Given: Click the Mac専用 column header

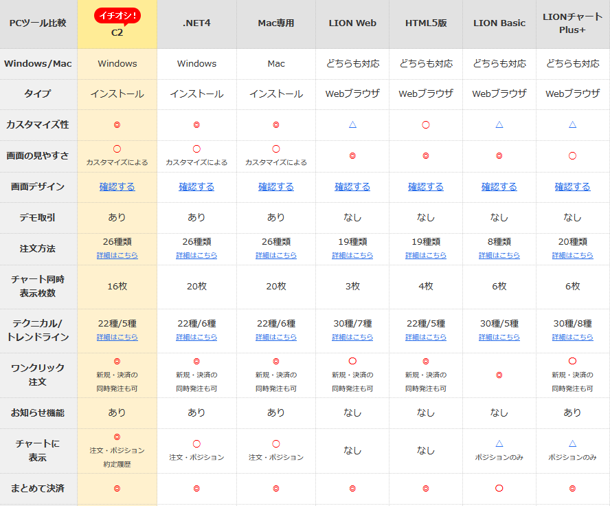Looking at the screenshot, I should 276,23.
